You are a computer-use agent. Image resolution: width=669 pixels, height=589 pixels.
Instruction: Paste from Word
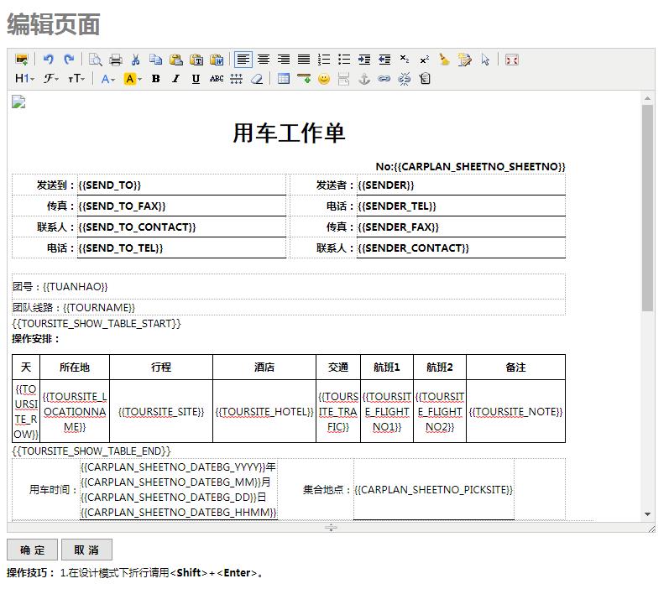point(217,60)
